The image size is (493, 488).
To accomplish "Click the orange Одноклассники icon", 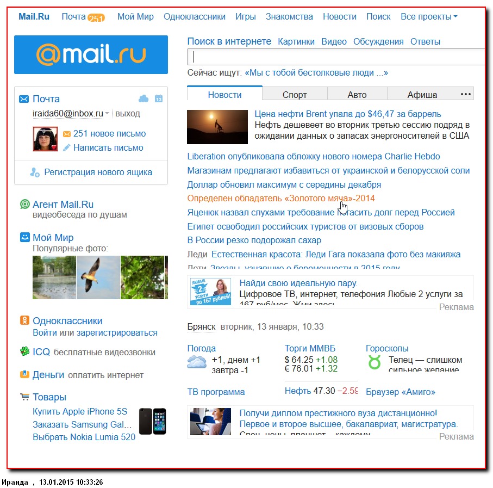I will [24, 320].
